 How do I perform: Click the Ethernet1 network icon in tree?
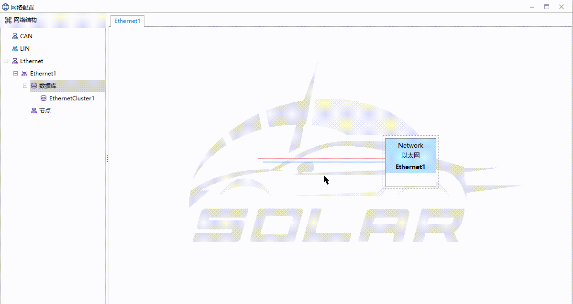point(24,74)
